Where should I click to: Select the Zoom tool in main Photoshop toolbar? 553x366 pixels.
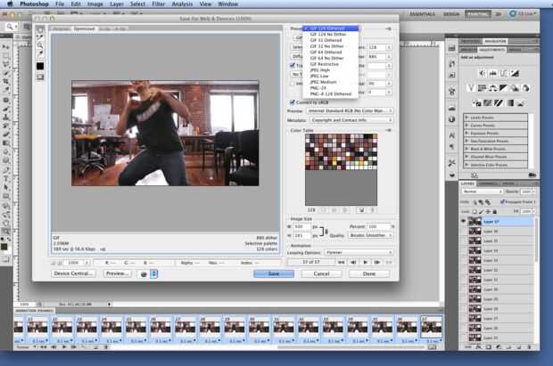(6, 232)
